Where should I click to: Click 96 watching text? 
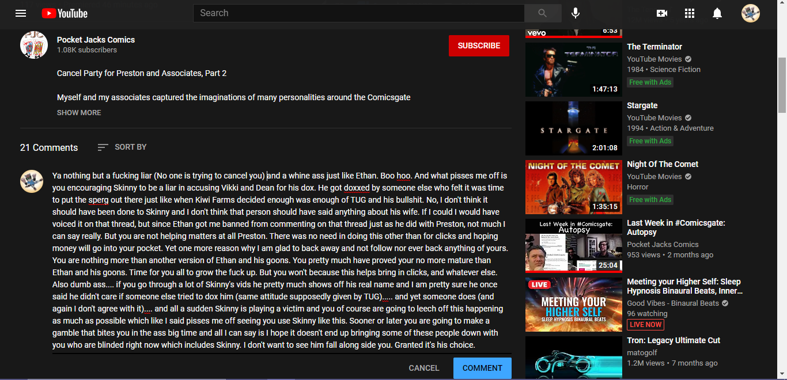647,314
